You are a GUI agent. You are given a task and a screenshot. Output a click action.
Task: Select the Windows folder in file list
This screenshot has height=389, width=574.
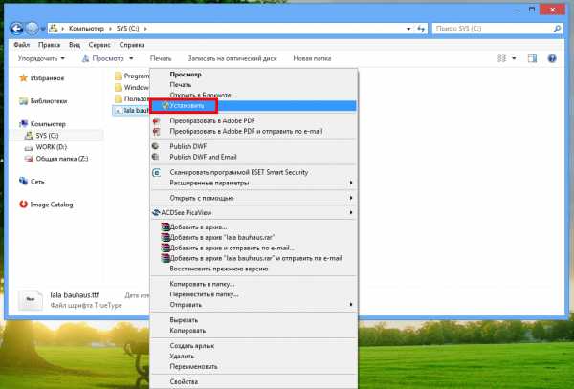coord(131,87)
